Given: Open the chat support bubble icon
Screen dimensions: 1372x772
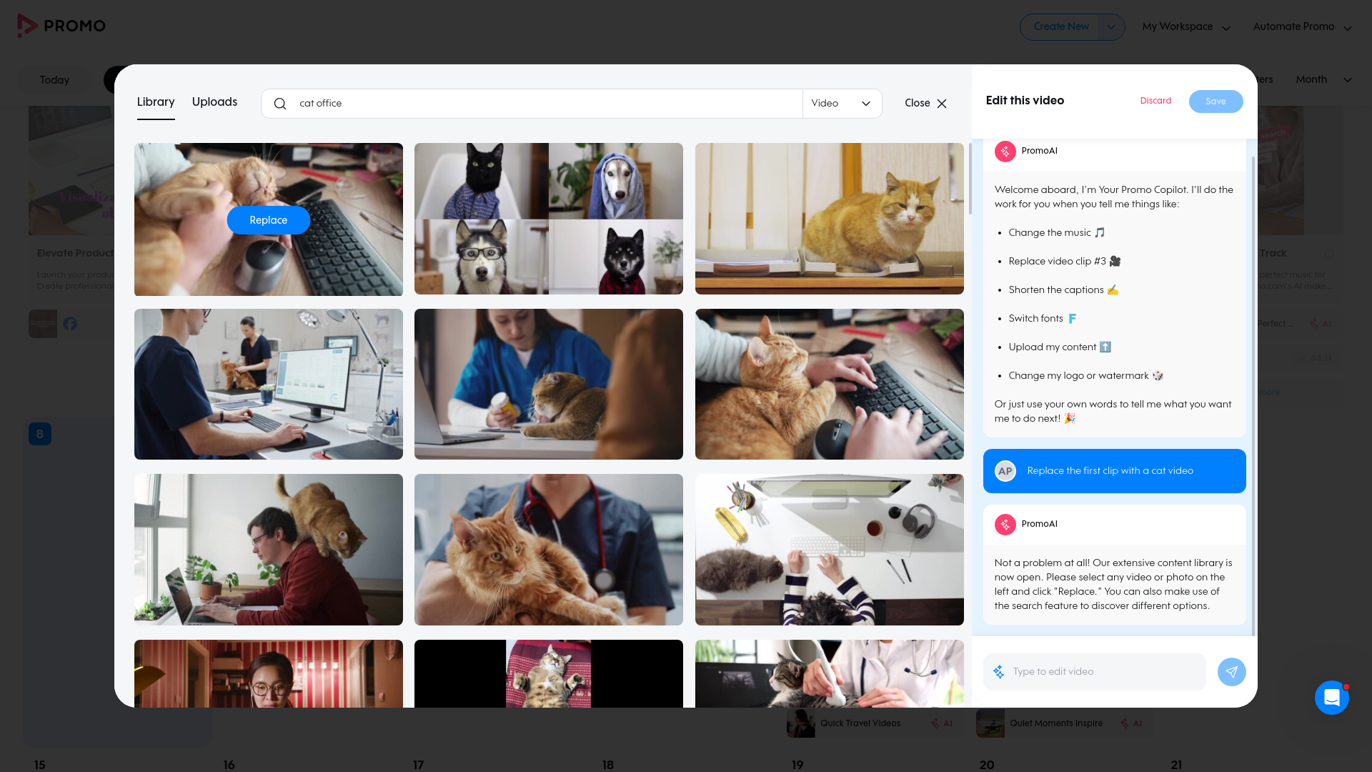Looking at the screenshot, I should tap(1332, 697).
